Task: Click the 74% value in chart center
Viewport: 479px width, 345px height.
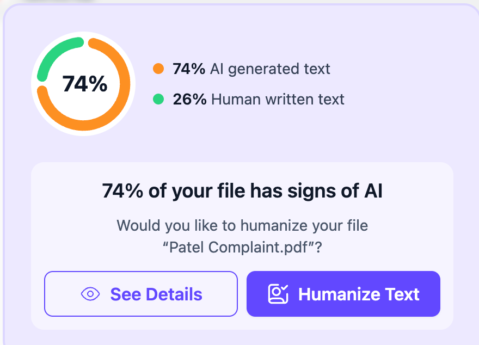Action: (x=84, y=84)
